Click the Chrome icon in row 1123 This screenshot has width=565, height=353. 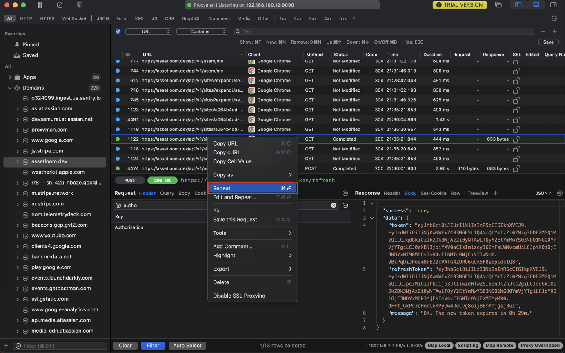pyautogui.click(x=251, y=110)
